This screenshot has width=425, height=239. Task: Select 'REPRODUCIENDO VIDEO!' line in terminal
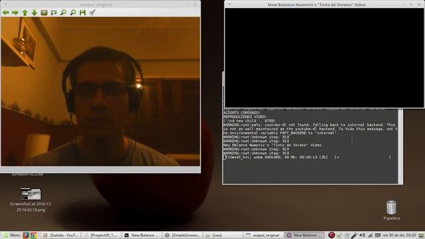tap(245, 117)
